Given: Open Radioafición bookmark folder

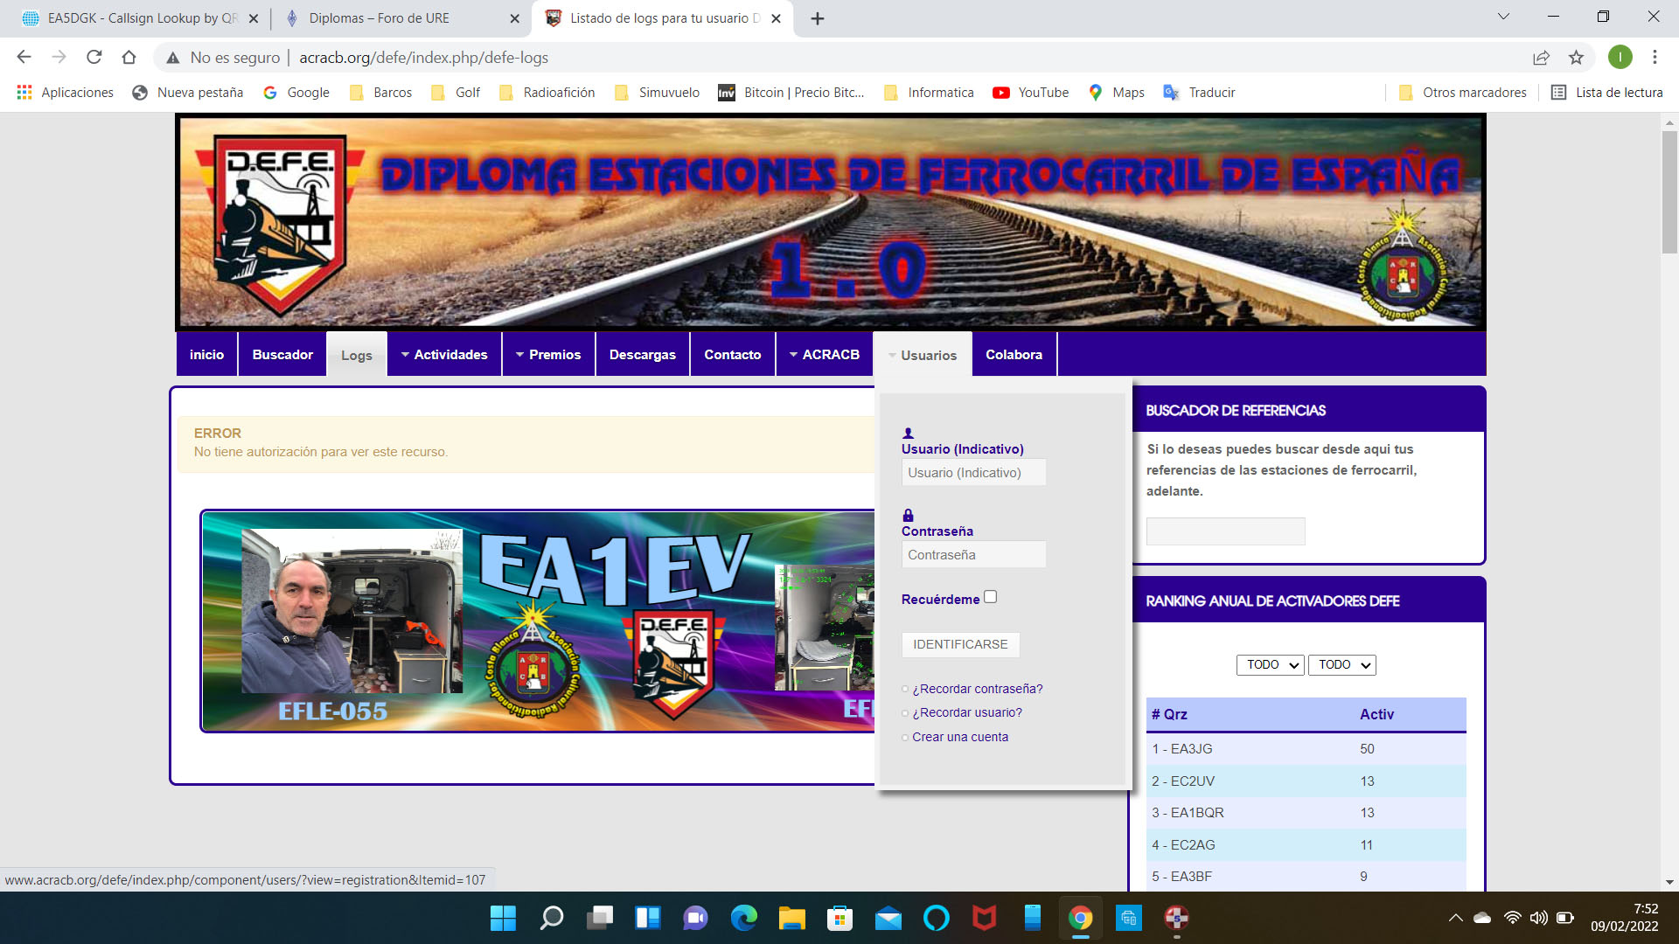Looking at the screenshot, I should (x=547, y=93).
